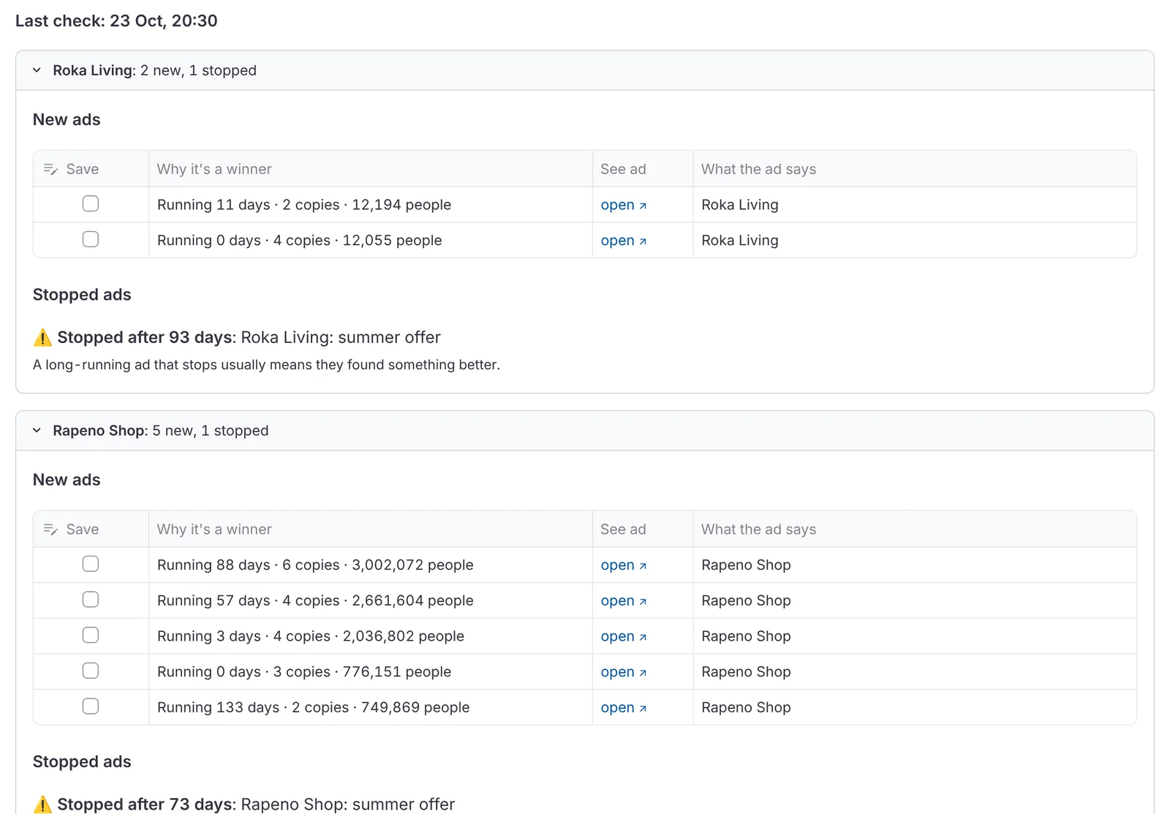Viewport: 1170px width, 814px height.
Task: Tick the checkbox for Running 57 days ad
Action: coord(91,600)
